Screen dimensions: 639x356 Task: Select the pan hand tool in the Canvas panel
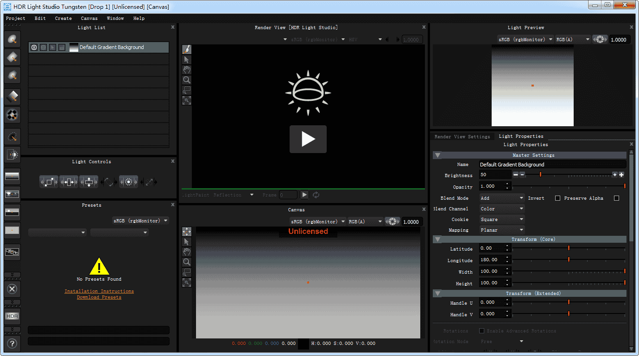[x=187, y=252]
